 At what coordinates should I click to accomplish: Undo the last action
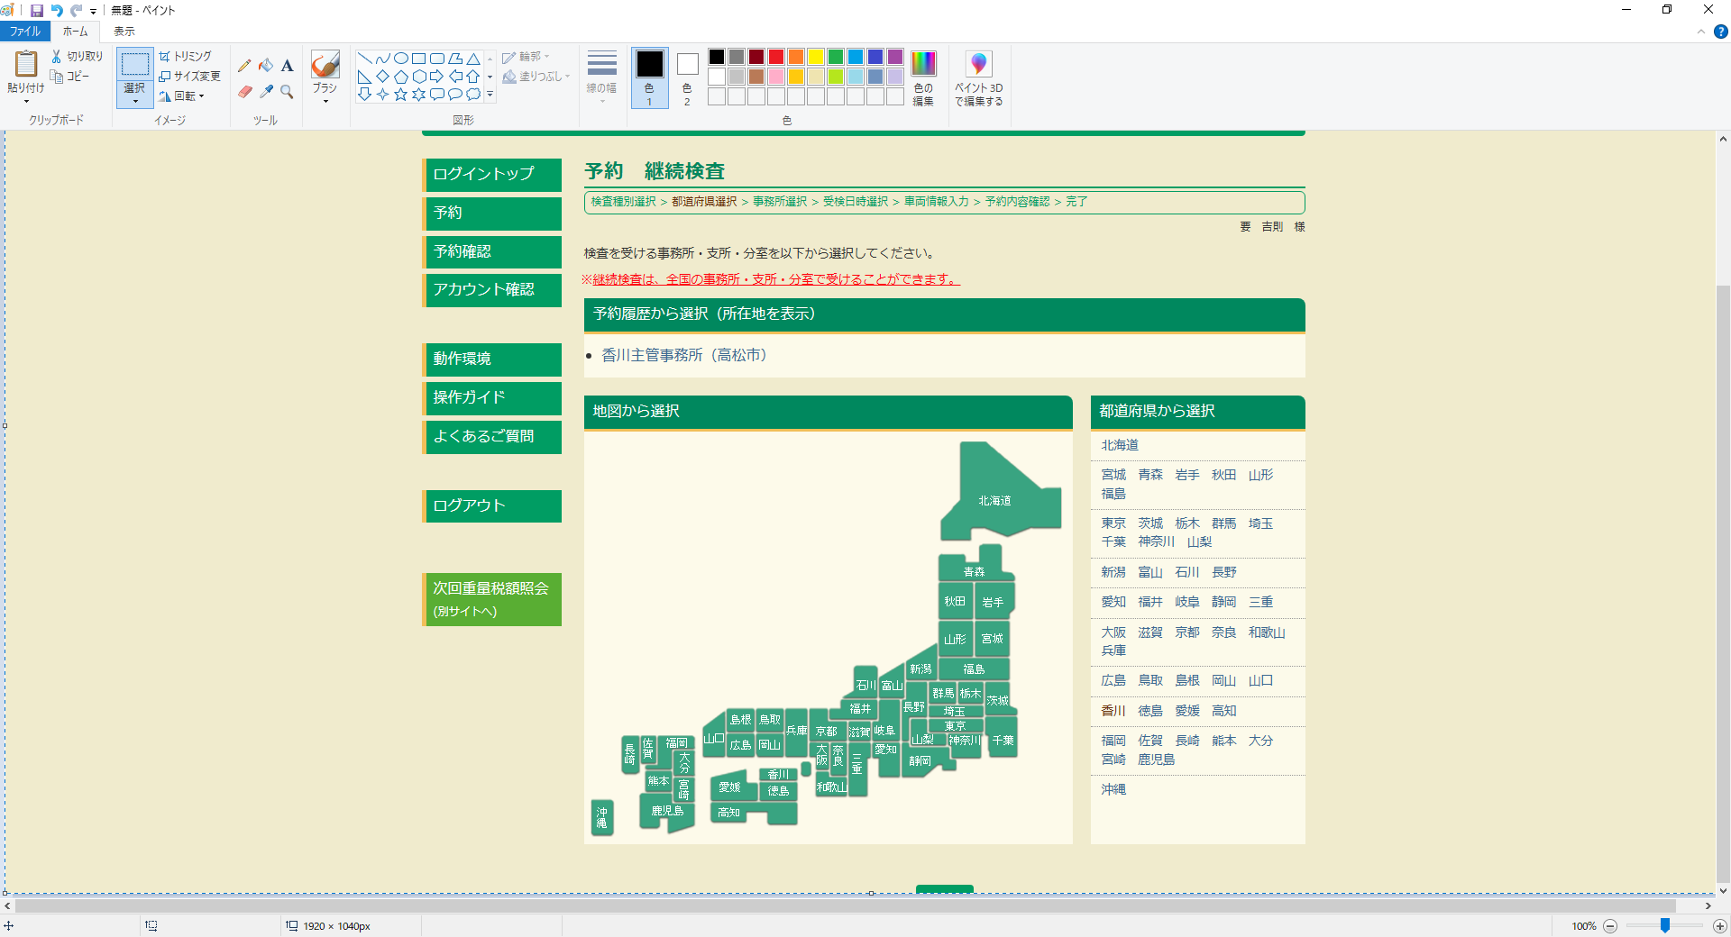click(57, 11)
